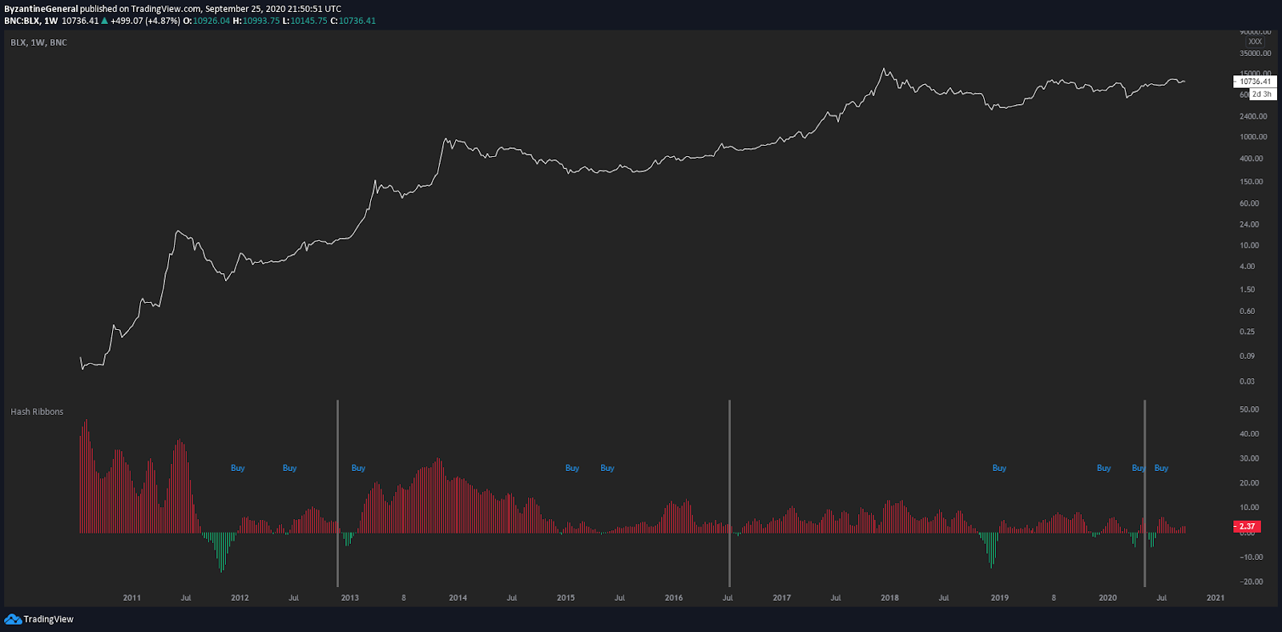Click the +499.07 (+4.87%) change value
The height and width of the screenshot is (632, 1282).
coord(145,21)
